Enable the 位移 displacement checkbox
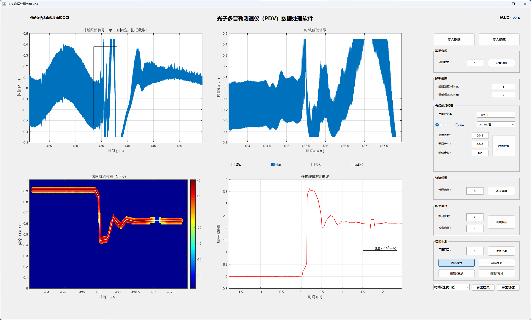The image size is (531, 320). (313, 165)
